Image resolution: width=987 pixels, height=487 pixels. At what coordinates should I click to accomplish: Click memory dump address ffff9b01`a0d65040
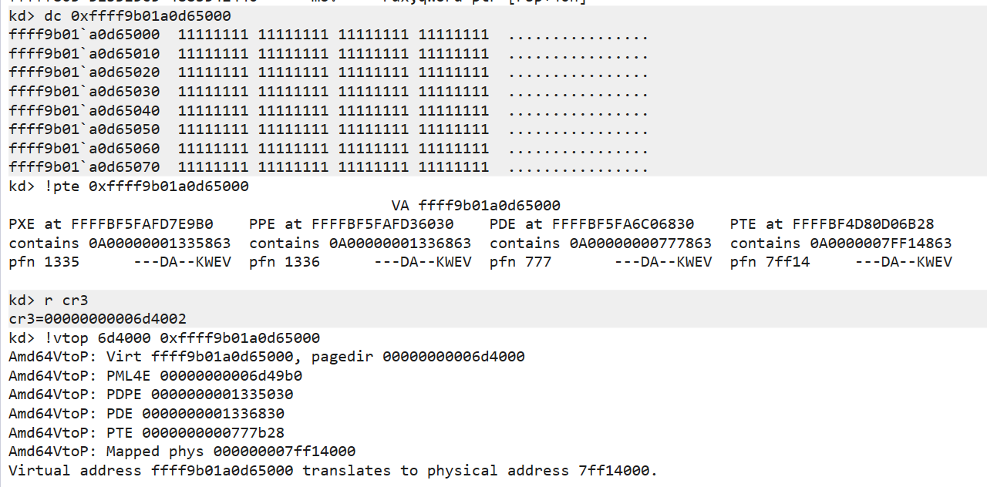[x=85, y=110]
